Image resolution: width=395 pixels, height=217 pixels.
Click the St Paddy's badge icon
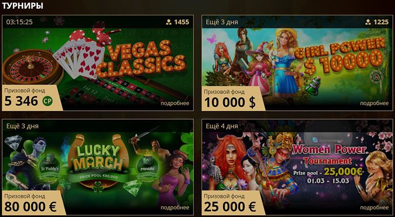[50, 166]
